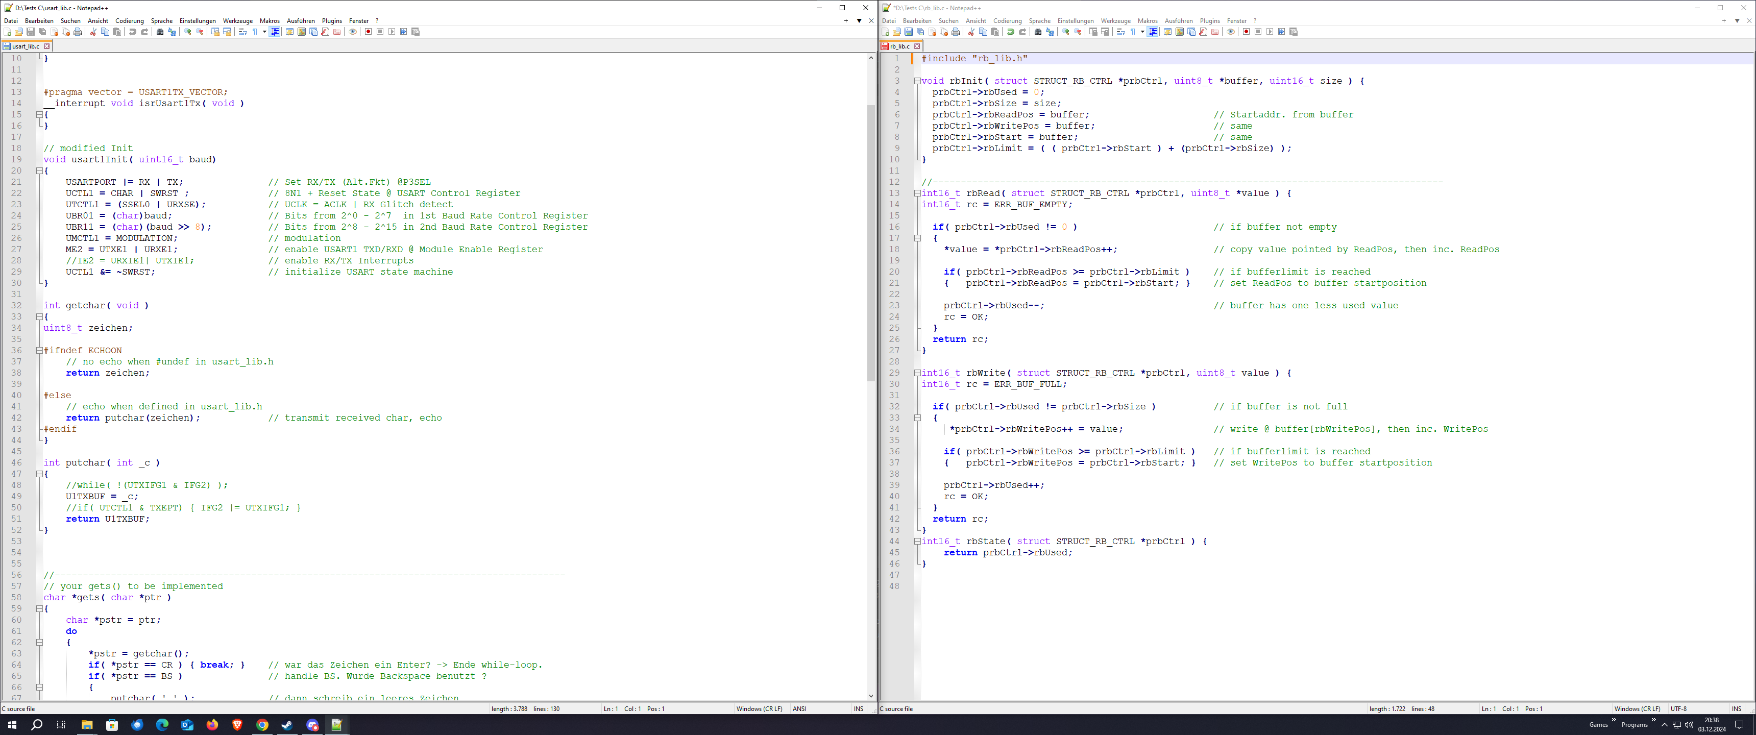
Task: Toggle indent guide in rb_lib.c window
Action: 1153,32
